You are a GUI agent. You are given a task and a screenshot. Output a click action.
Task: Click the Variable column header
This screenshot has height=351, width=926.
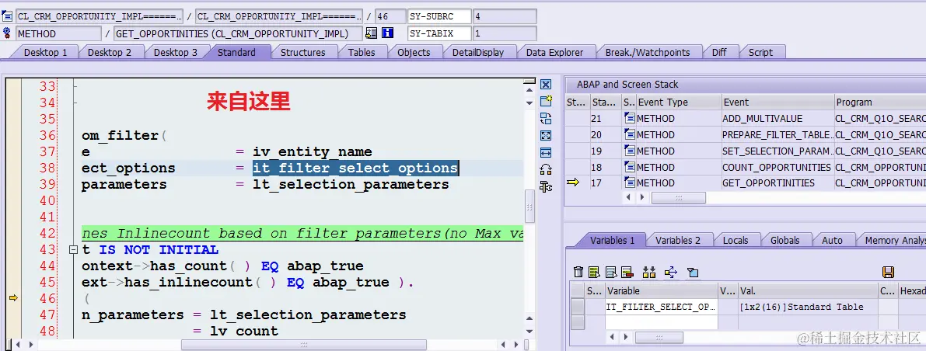[x=662, y=291]
